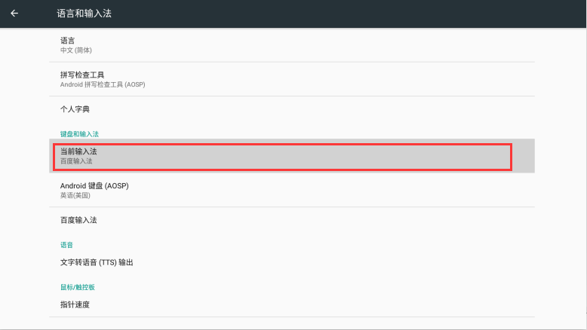Click the 英语(美国) keyboard subtitle
The width and height of the screenshot is (587, 330).
75,195
